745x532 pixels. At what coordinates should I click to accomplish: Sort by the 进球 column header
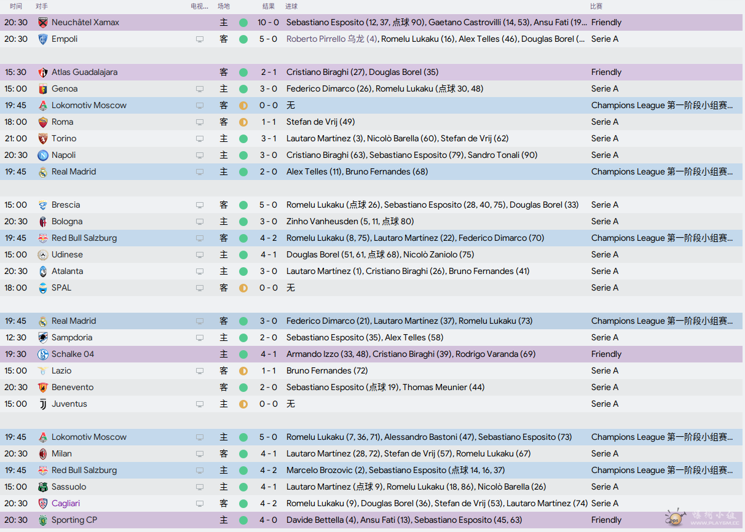click(x=291, y=6)
